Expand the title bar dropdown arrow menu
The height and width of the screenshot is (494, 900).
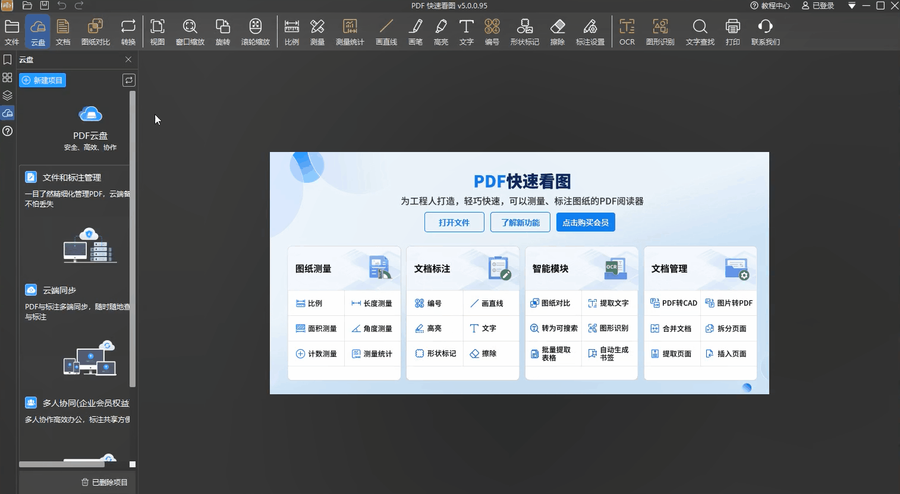pos(851,6)
